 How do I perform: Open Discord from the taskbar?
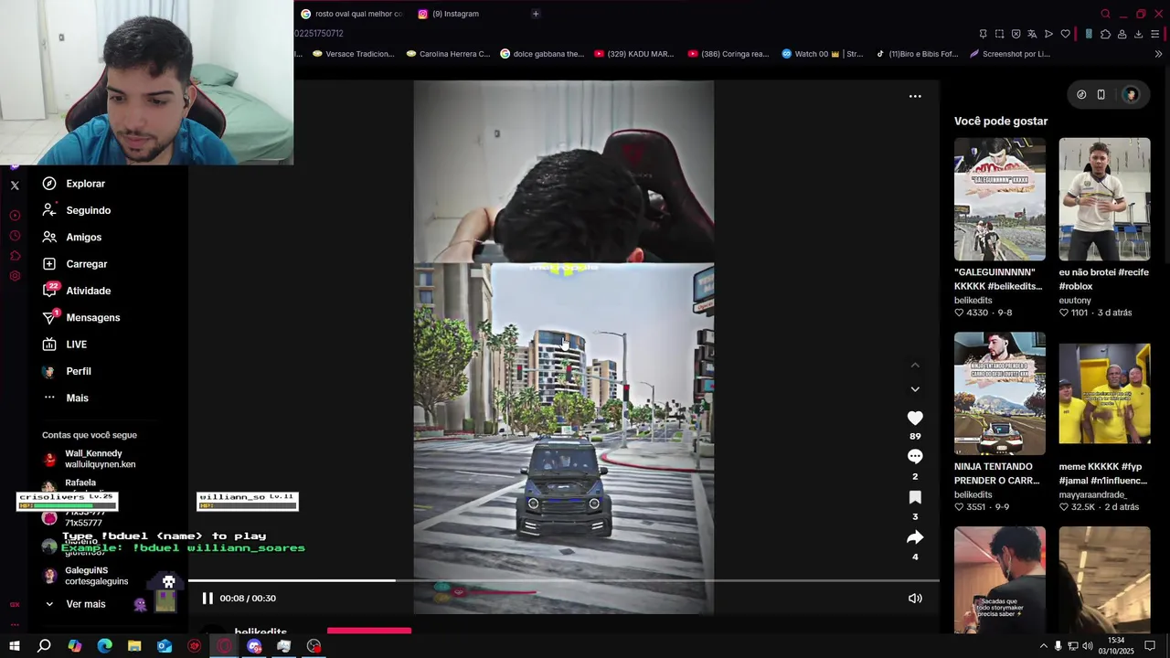(254, 646)
